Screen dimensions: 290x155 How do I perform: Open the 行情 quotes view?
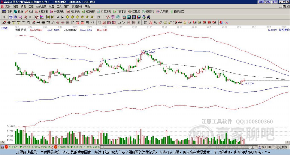coord(7,11)
